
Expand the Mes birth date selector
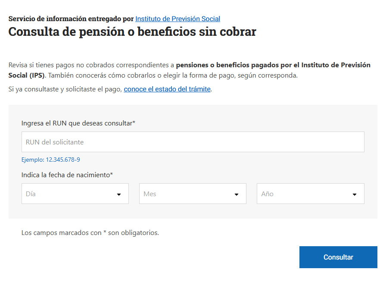click(187, 194)
